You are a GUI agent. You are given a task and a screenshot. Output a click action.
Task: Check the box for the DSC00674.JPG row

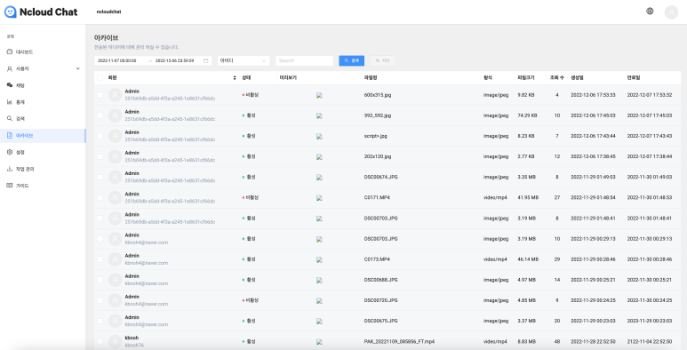click(100, 177)
